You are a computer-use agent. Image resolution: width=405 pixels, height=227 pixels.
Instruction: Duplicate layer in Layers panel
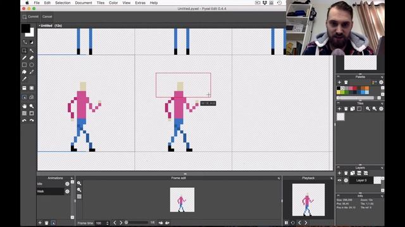pyautogui.click(x=352, y=173)
